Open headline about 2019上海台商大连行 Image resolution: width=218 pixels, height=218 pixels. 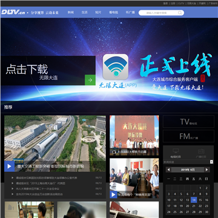41,183
